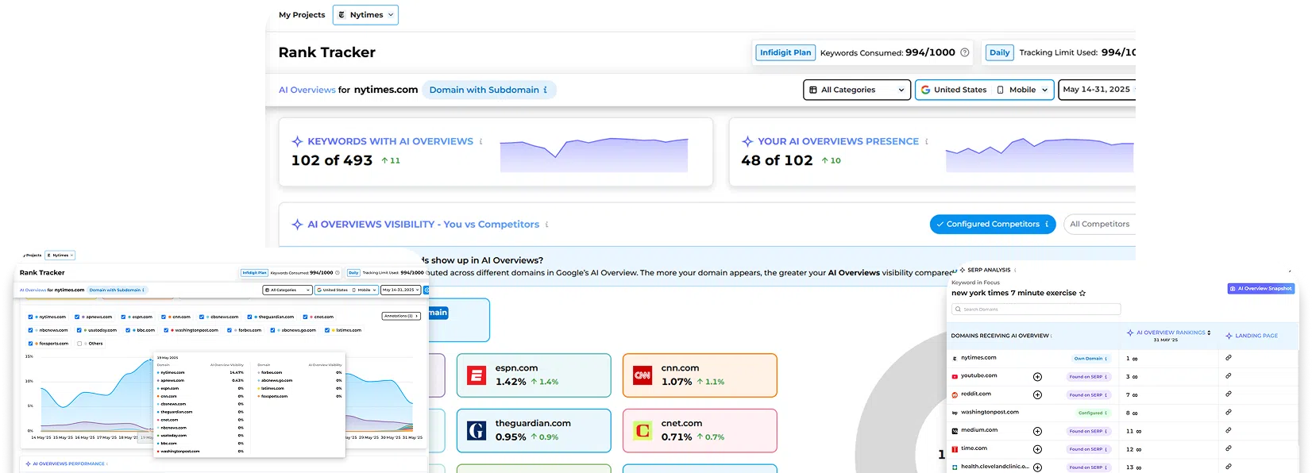Click the info icon beside Your AI Overviews Presence
This screenshot has height=473, width=1312.
[926, 141]
